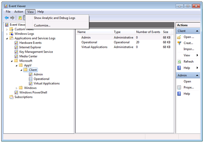Screen dimensions: 207x144
Task: Click the Operational log icon in tree
Action: pyautogui.click(x=30, y=79)
